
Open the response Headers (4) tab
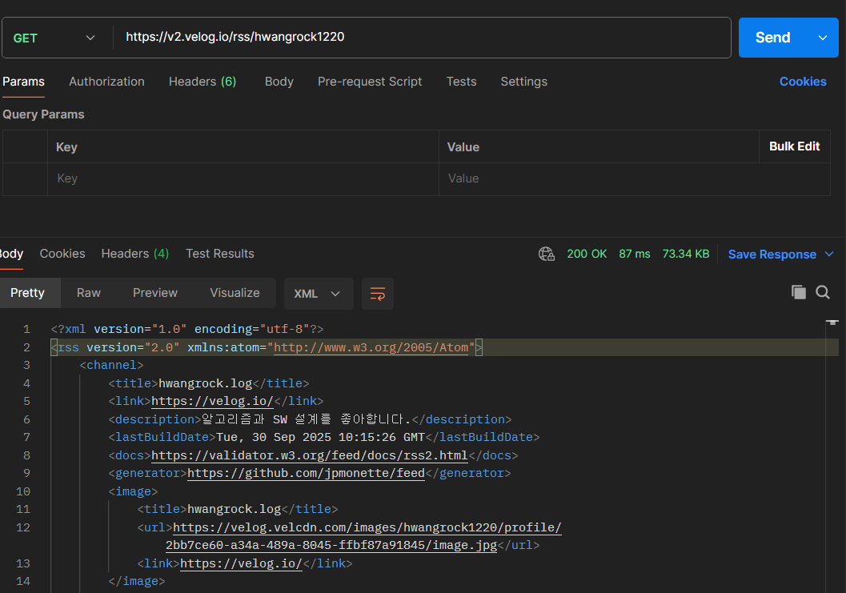tap(135, 254)
